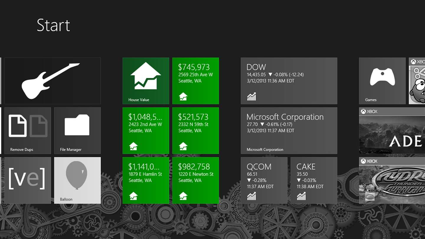Click house icon on 1879 E Hamlin St tile

tap(133, 196)
